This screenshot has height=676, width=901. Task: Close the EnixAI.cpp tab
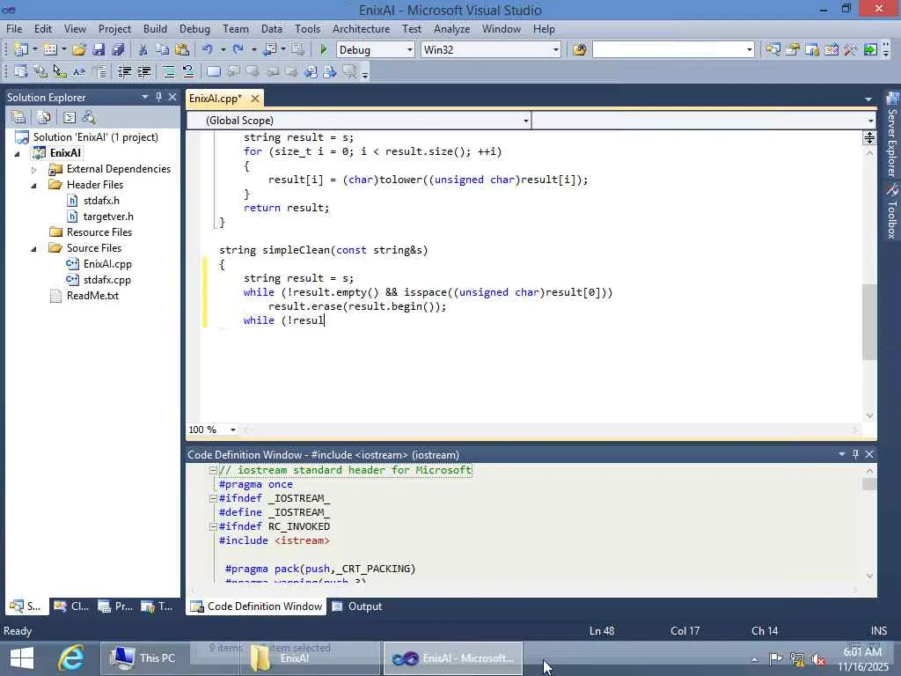255,99
